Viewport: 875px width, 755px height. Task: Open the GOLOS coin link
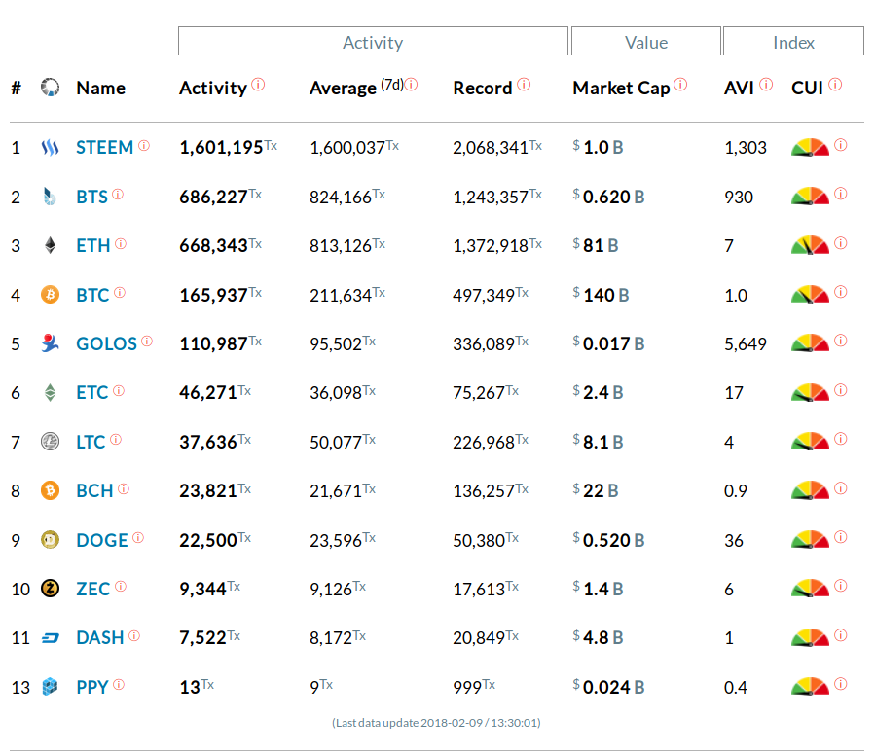pyautogui.click(x=107, y=343)
